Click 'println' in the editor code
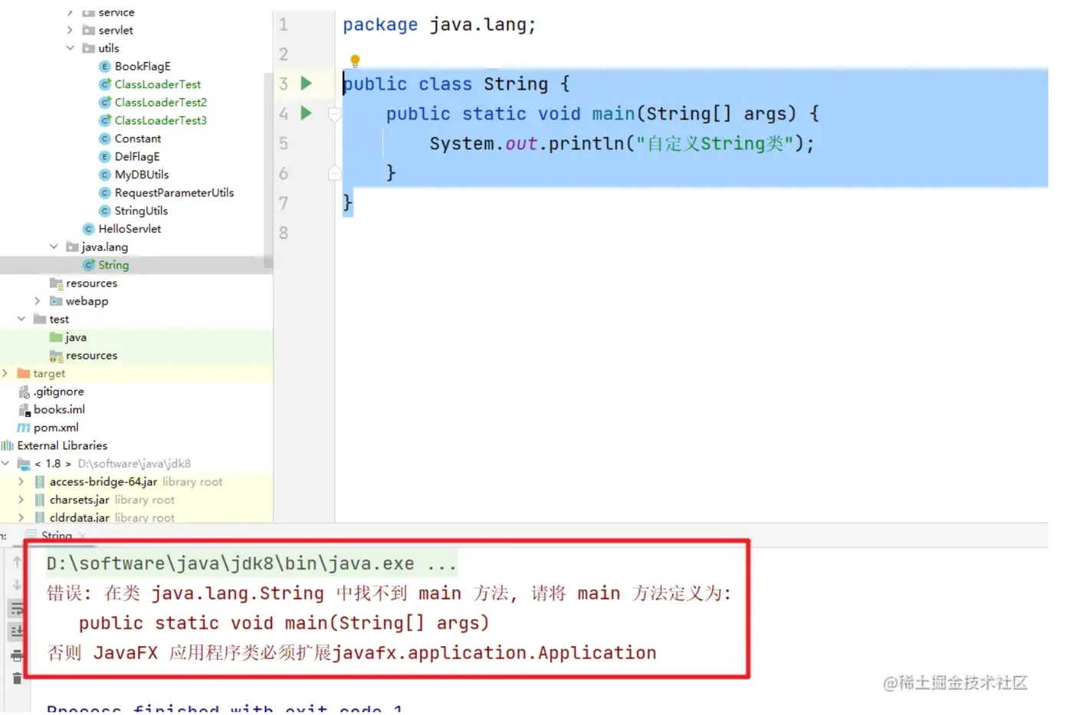The width and height of the screenshot is (1073, 715). 586,143
